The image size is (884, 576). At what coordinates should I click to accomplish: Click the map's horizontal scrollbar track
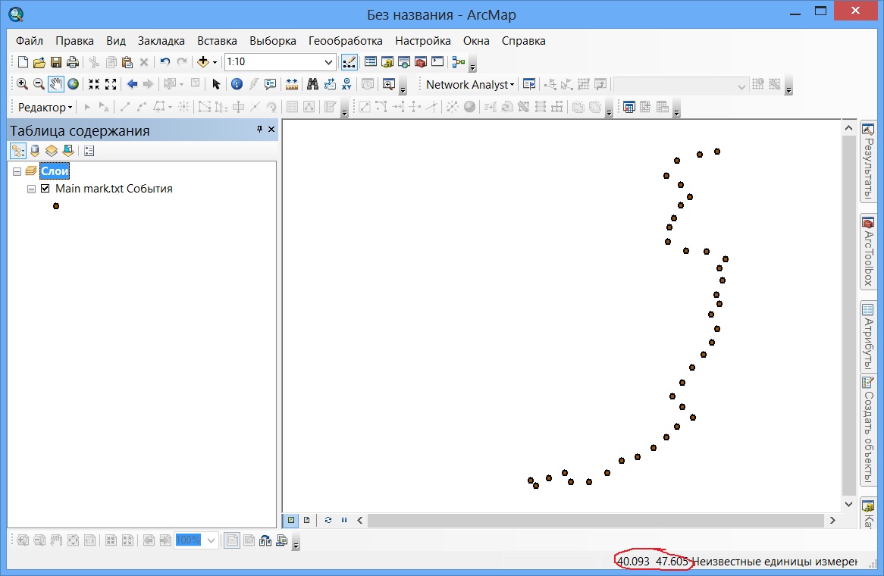[596, 520]
